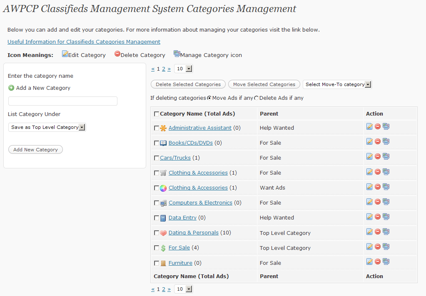
Task: Manage category icon for Data Entry
Action: point(386,217)
